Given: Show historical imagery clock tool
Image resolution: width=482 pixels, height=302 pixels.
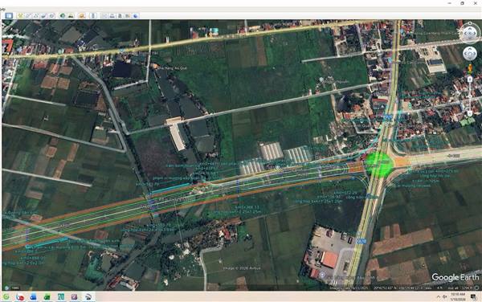Looking at the screenshot, I should pyautogui.click(x=63, y=16).
